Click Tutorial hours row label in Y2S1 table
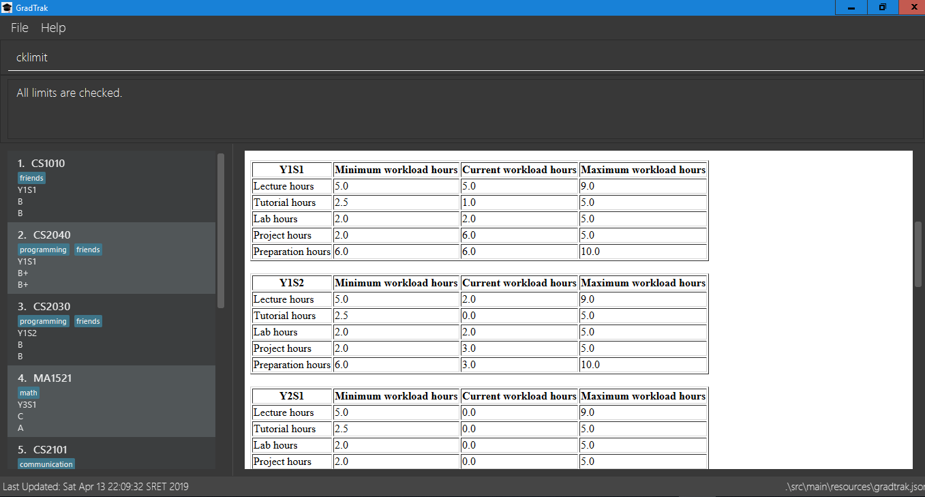 (285, 429)
